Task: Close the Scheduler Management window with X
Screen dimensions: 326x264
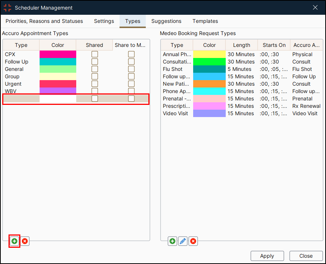Action: tap(315, 8)
